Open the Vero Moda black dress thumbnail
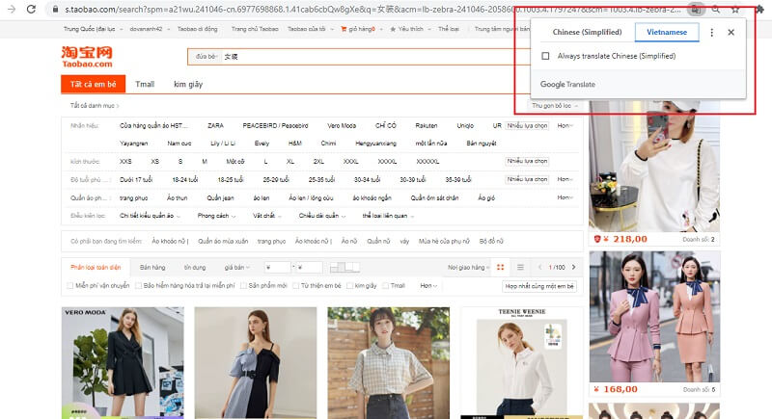Viewport: 772px width, 419px height. [x=123, y=363]
